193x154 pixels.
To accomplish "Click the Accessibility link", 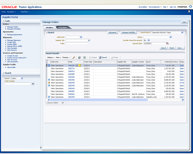I will 143,7.
